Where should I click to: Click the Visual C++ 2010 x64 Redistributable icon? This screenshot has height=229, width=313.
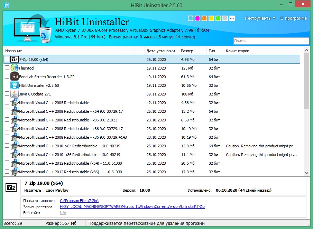[x=14, y=146]
